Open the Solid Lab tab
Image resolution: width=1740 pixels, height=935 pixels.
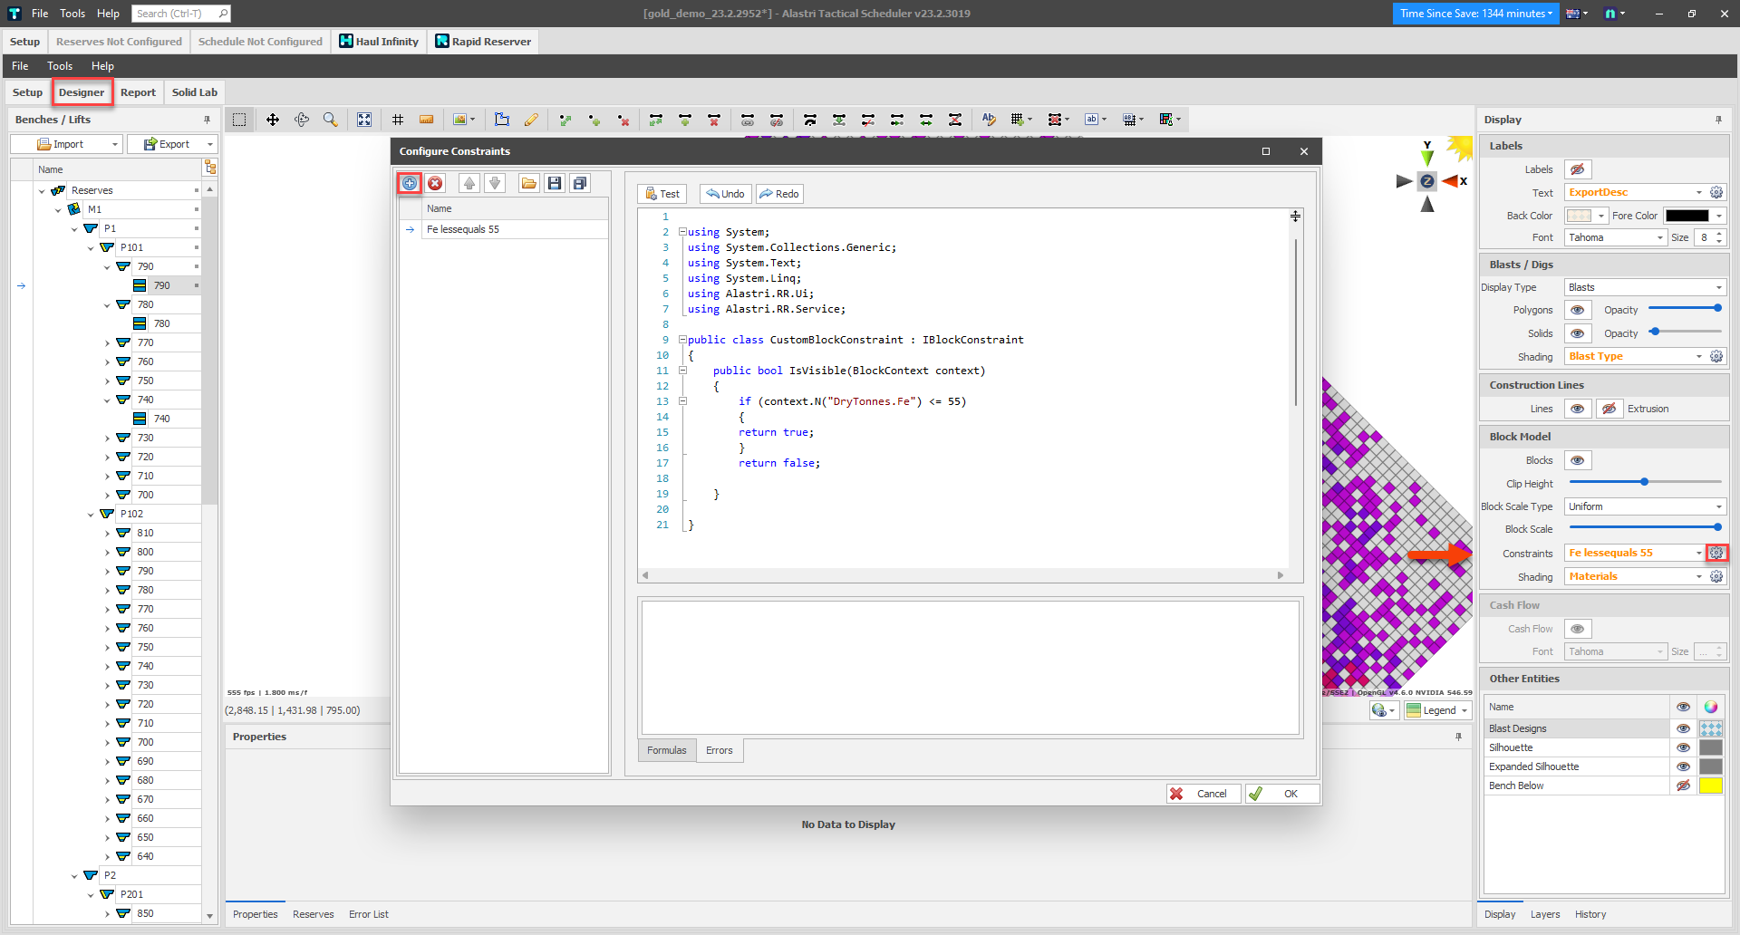[195, 92]
